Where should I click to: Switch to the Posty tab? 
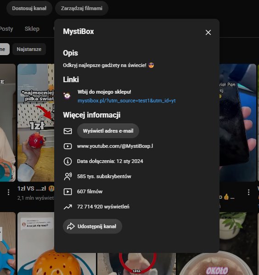pyautogui.click(x=6, y=29)
